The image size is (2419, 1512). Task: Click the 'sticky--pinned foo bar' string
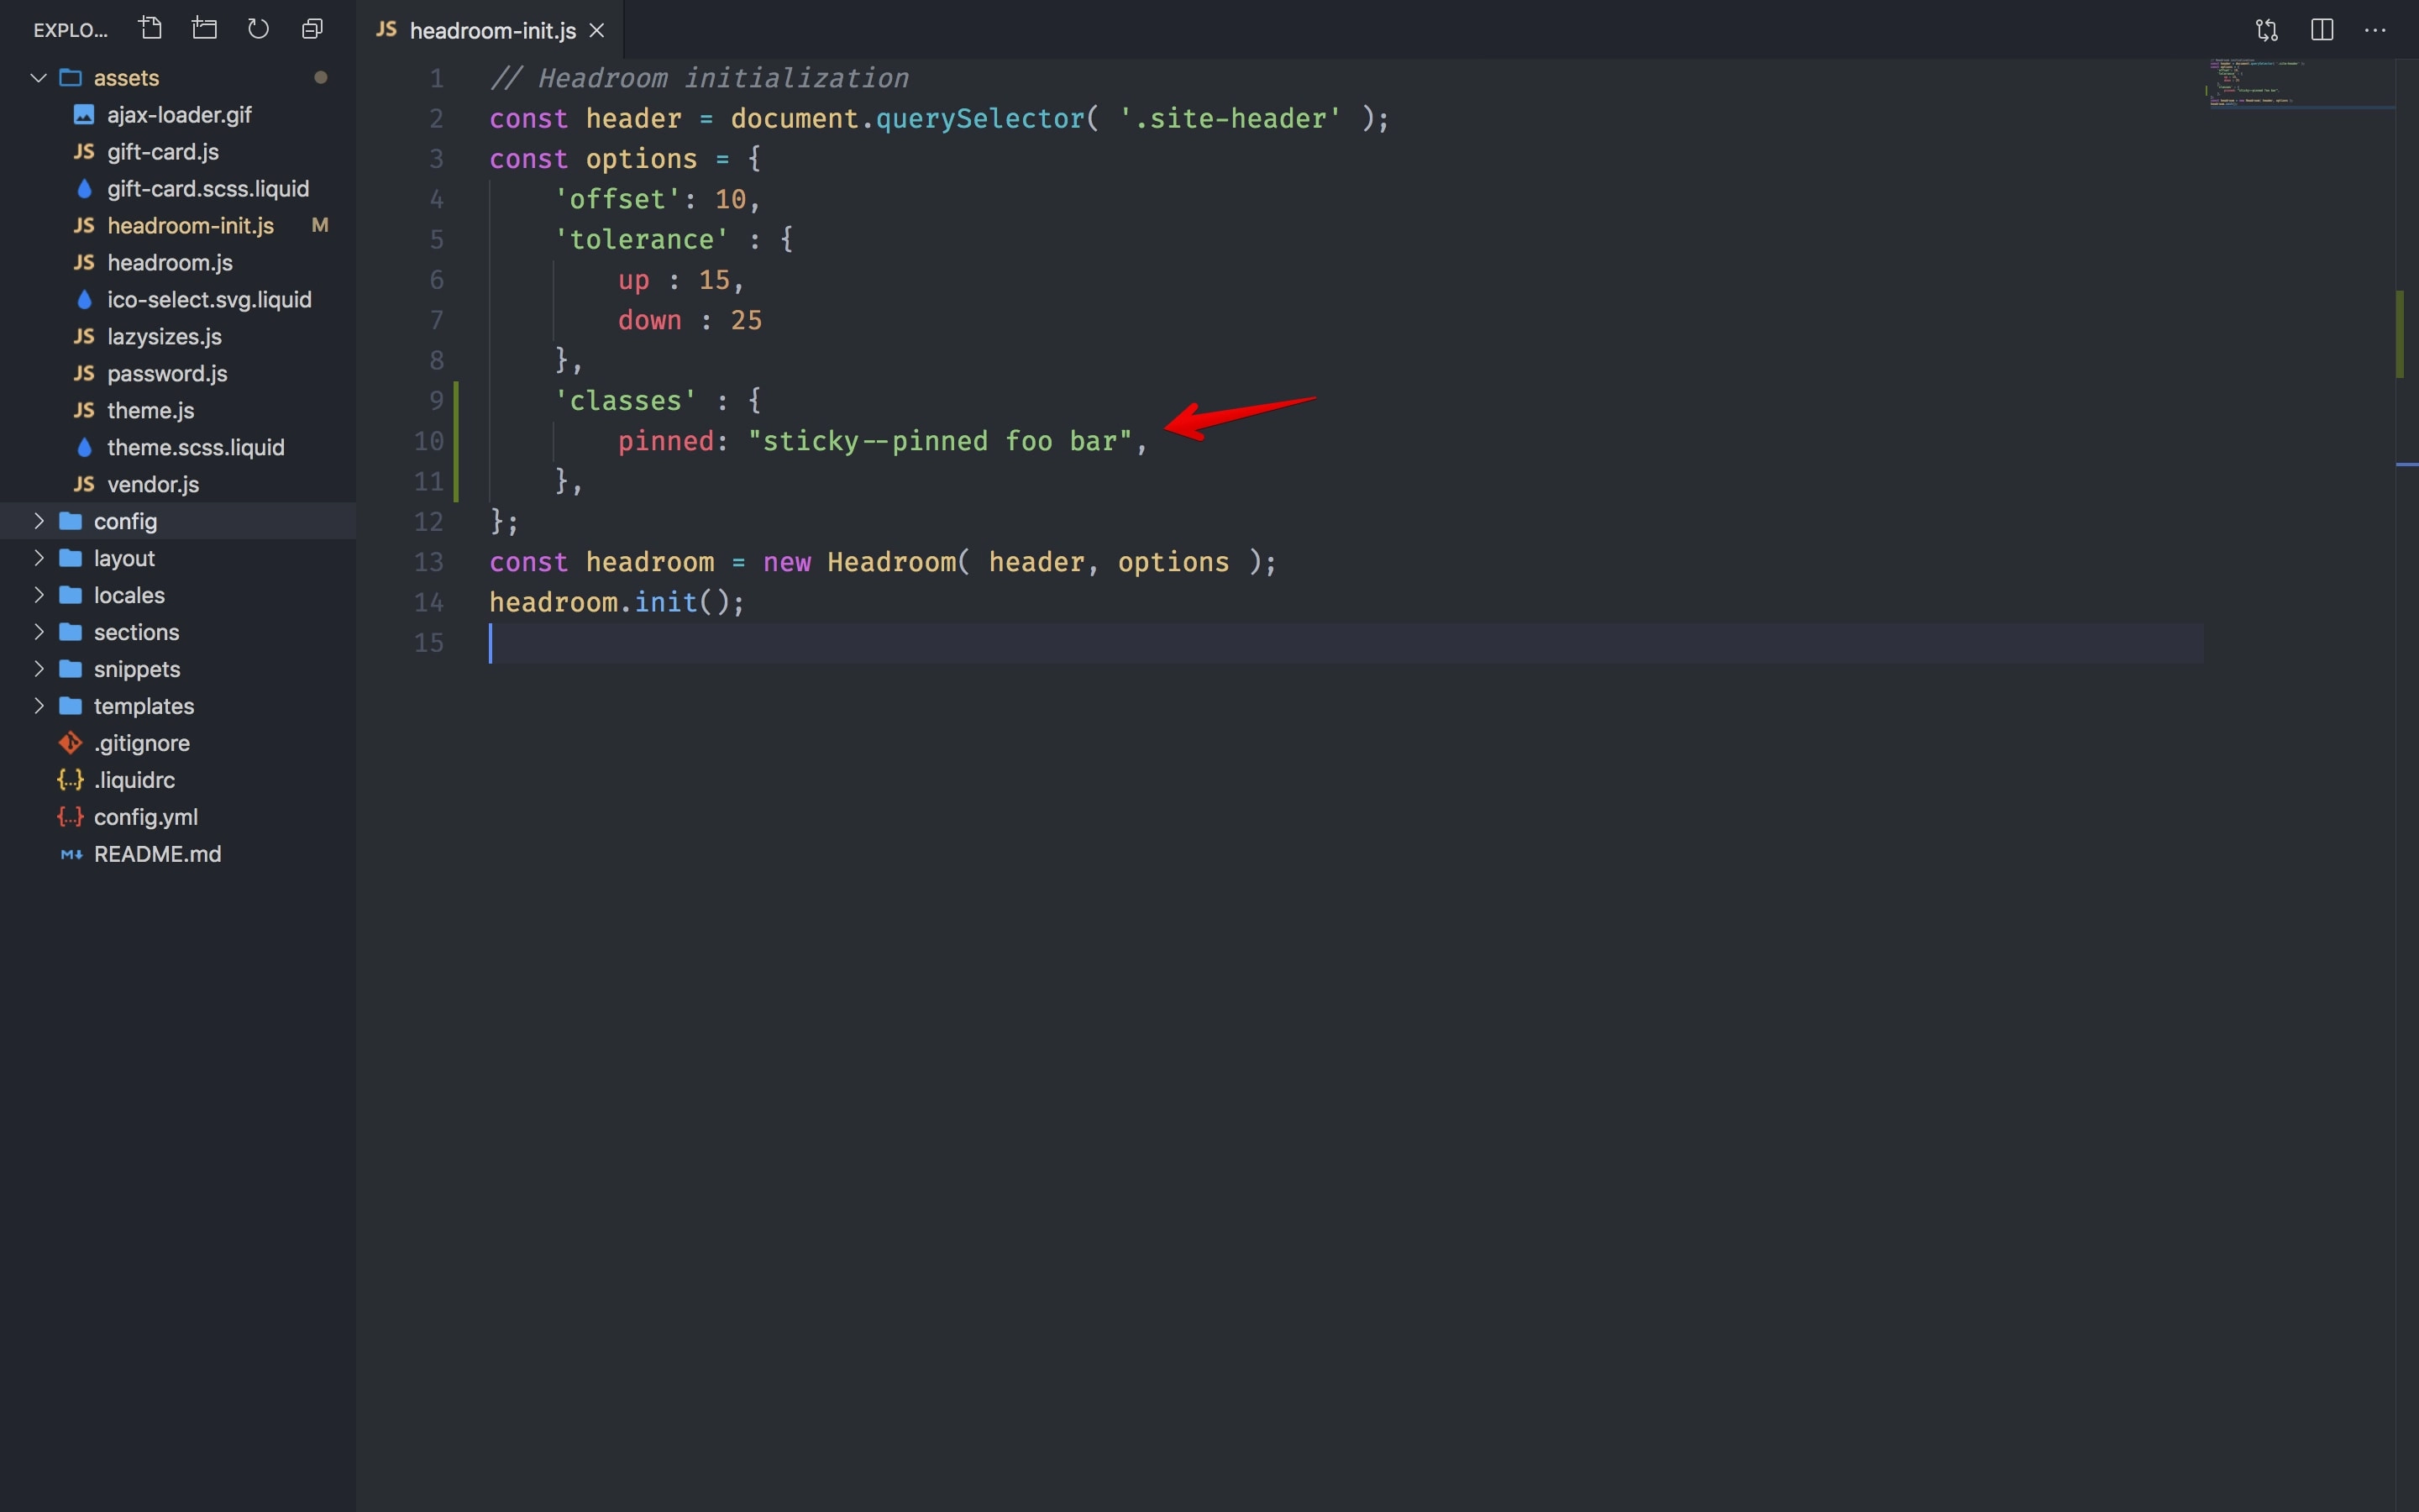940,441
